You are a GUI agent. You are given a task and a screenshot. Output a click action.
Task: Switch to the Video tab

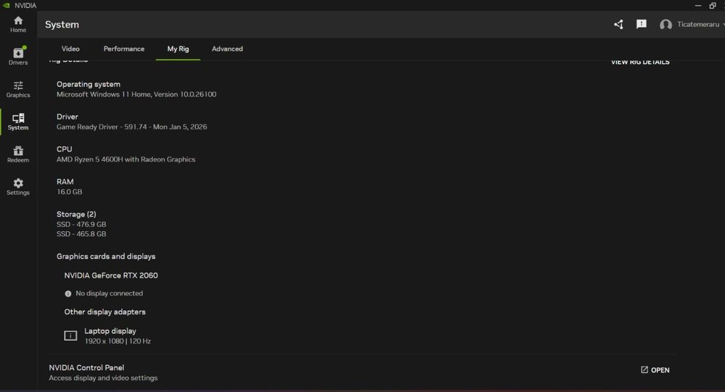(70, 49)
